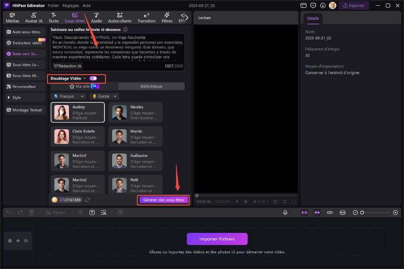Click Générer des sous-titres button
Screen dimensions: 404x269
point(164,200)
